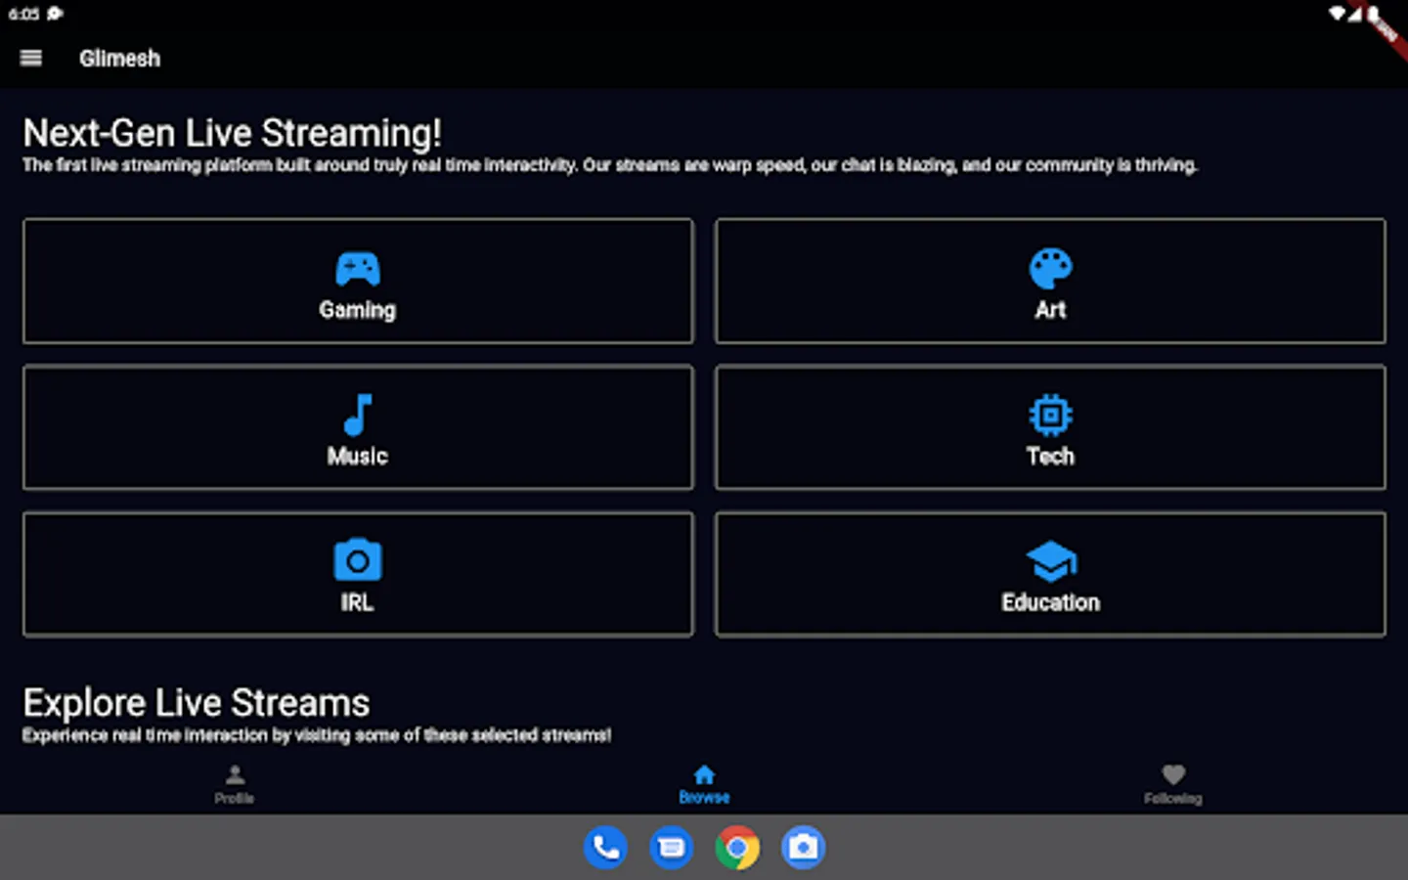Select the Tech category card
The width and height of the screenshot is (1408, 880).
coord(1050,427)
